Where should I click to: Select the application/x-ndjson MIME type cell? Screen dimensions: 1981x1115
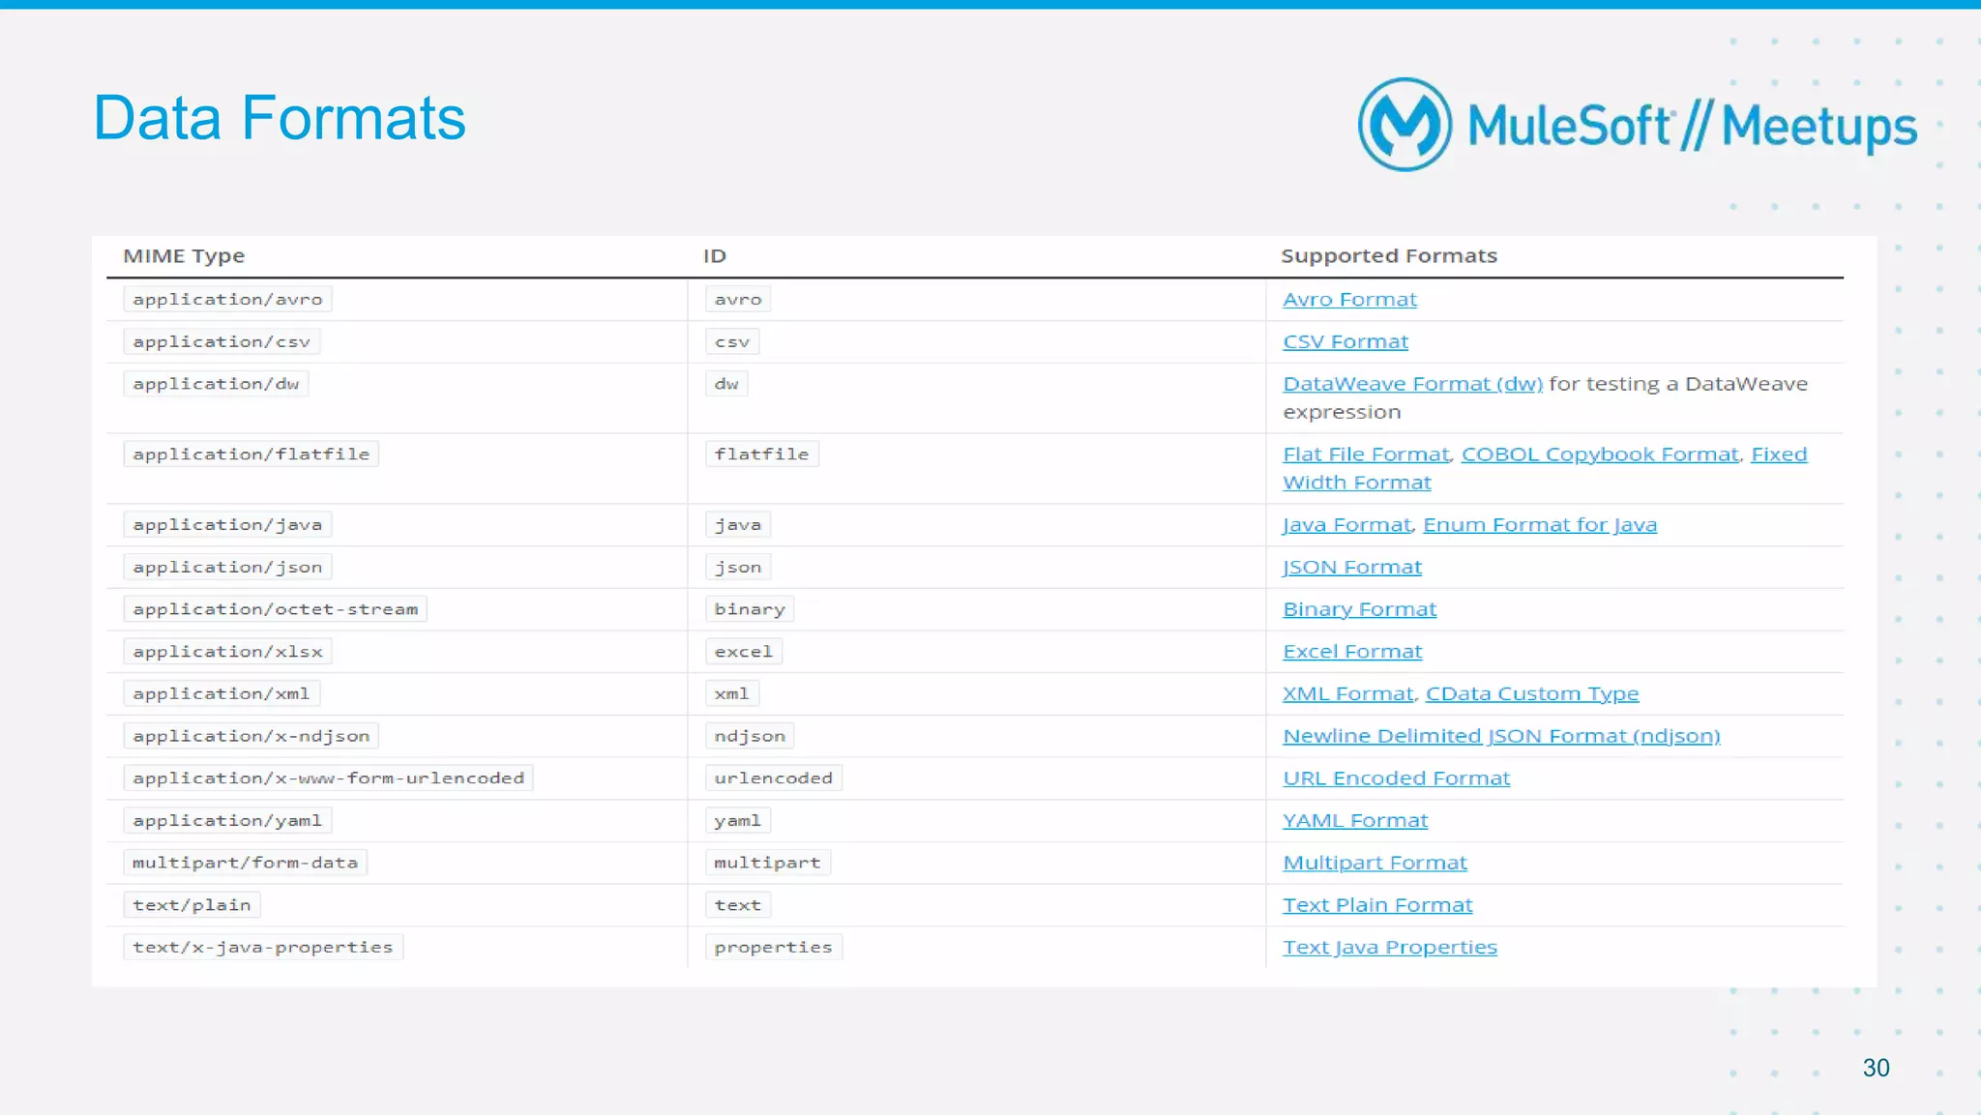[251, 736]
